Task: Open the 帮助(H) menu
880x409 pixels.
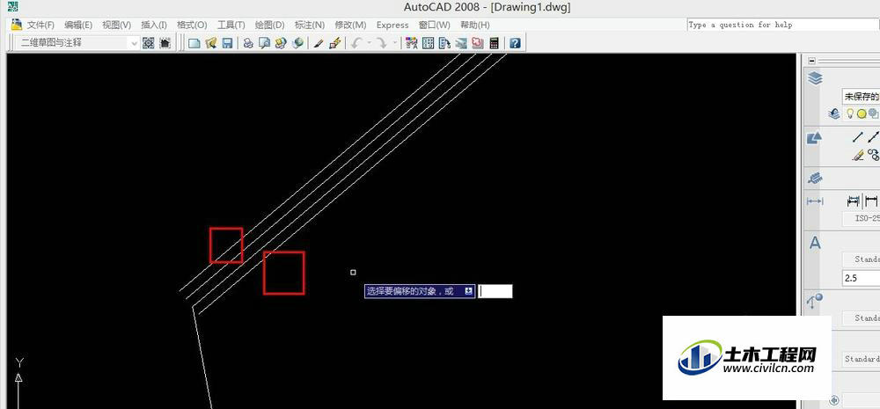Action: click(475, 25)
